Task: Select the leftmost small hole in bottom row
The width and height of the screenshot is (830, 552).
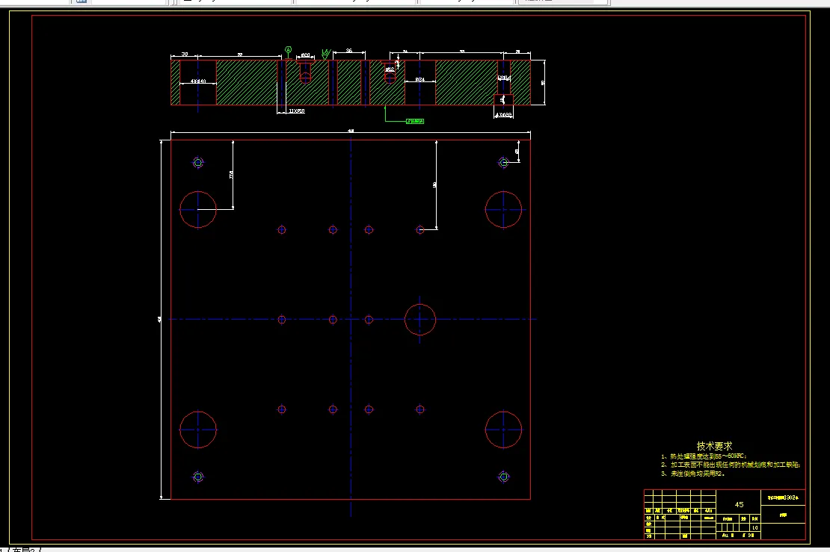Action: pos(282,409)
